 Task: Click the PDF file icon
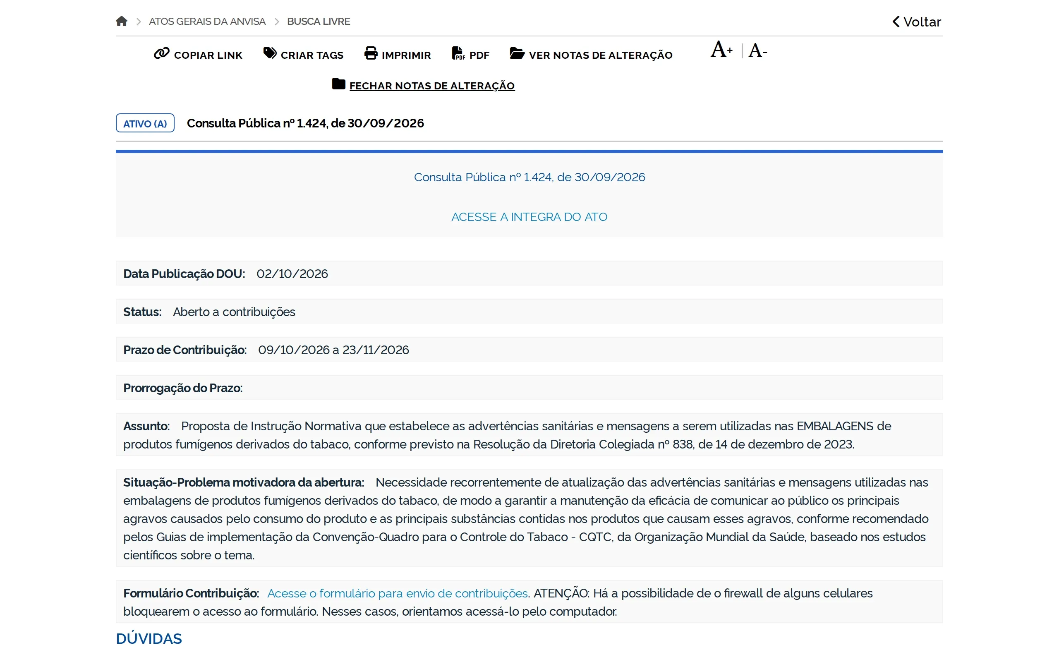tap(458, 53)
